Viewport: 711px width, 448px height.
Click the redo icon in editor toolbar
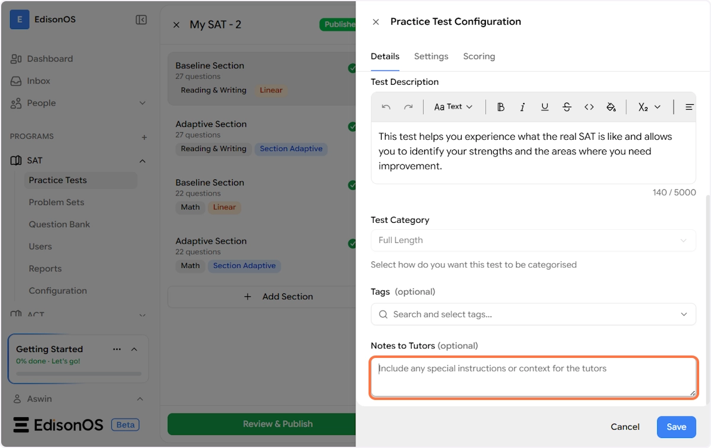[x=408, y=107]
